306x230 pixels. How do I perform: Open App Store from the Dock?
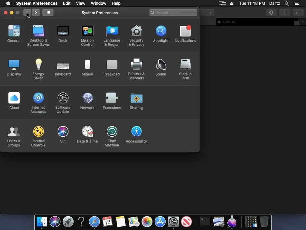point(160,222)
